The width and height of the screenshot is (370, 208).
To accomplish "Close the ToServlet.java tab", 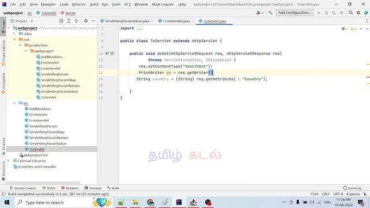I will pos(230,21).
